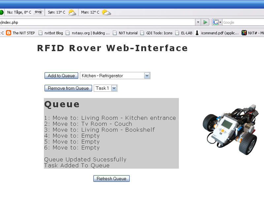Image resolution: width=264 pixels, height=198 pixels.
Task: Click the RFID Rover Web-Interface heading
Action: click(112, 48)
